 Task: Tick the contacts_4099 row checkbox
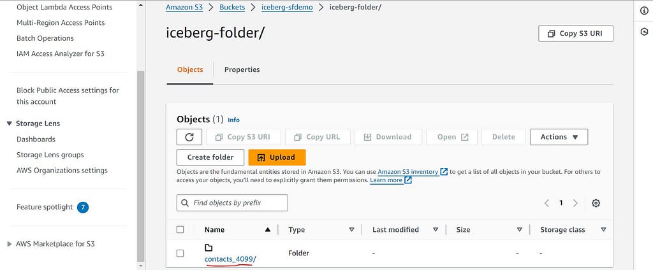pos(180,253)
